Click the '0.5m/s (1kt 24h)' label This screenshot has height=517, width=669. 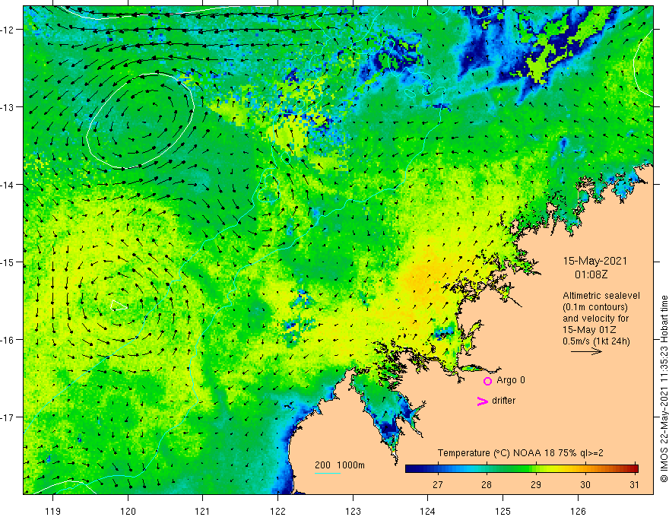(596, 341)
